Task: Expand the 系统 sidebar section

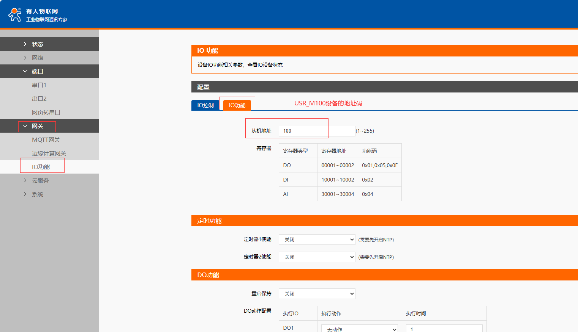Action: tap(37, 194)
